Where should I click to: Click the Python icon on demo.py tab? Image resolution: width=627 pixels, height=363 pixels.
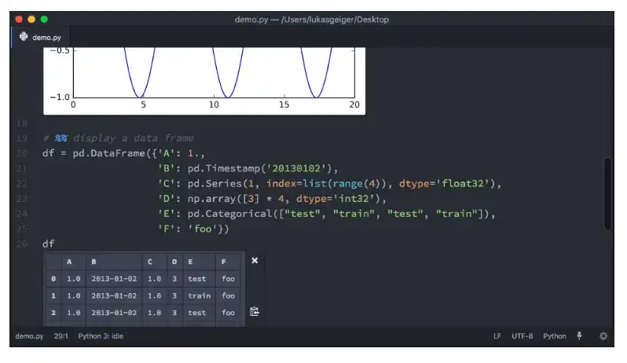(x=24, y=37)
